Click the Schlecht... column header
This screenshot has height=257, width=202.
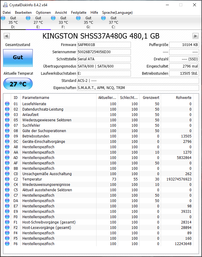point(128,98)
